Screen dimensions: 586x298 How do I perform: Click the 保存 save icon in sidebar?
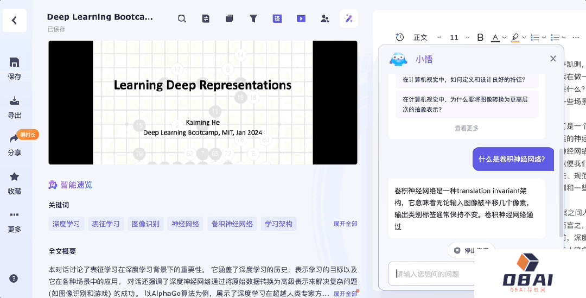[15, 62]
